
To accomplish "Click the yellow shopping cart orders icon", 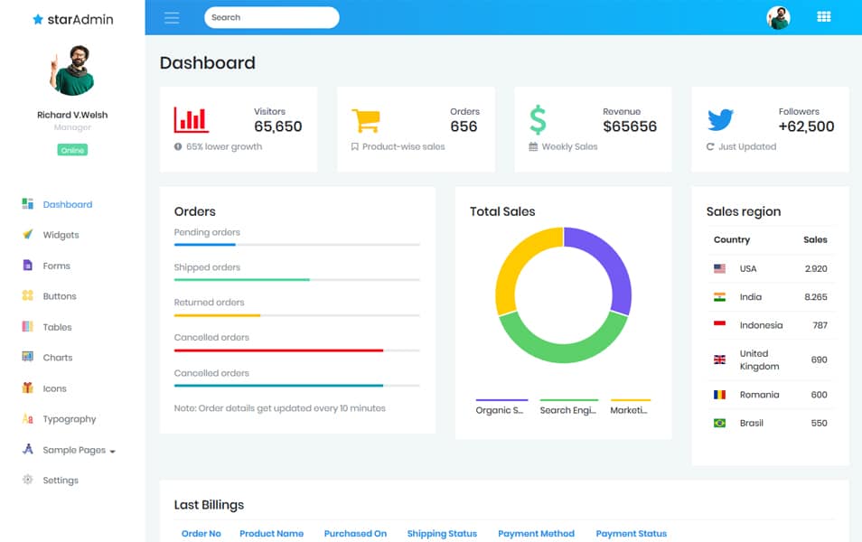I will [x=365, y=120].
